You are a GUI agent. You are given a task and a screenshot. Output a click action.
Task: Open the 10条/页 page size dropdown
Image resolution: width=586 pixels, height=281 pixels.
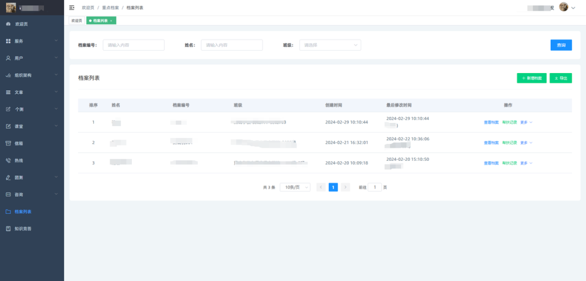[295, 187]
